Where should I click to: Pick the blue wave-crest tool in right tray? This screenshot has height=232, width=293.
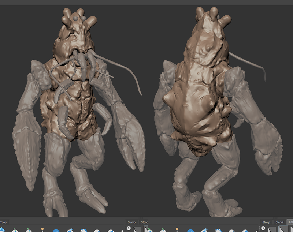204,231
